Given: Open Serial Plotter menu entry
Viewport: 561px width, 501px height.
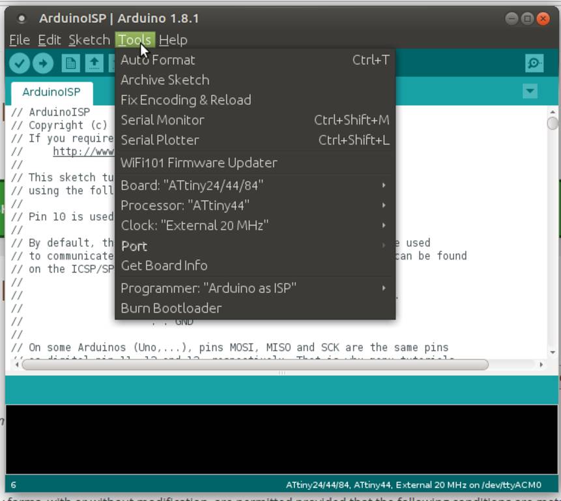Looking at the screenshot, I should (x=255, y=140).
